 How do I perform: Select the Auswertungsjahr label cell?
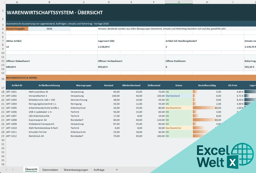[x=17, y=29]
